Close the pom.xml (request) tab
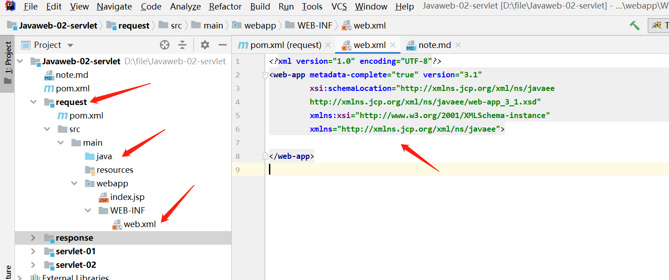669x280 pixels. (x=328, y=45)
